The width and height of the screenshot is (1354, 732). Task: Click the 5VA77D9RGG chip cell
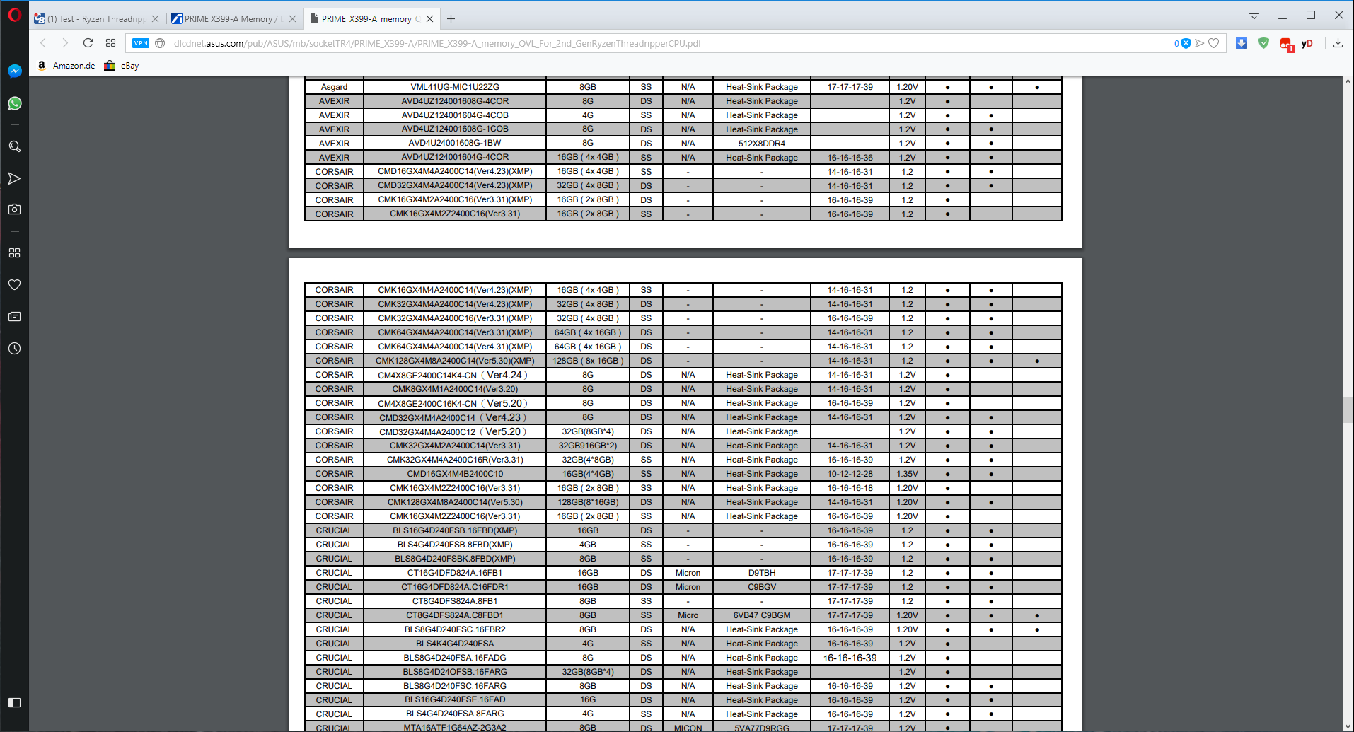pyautogui.click(x=762, y=727)
